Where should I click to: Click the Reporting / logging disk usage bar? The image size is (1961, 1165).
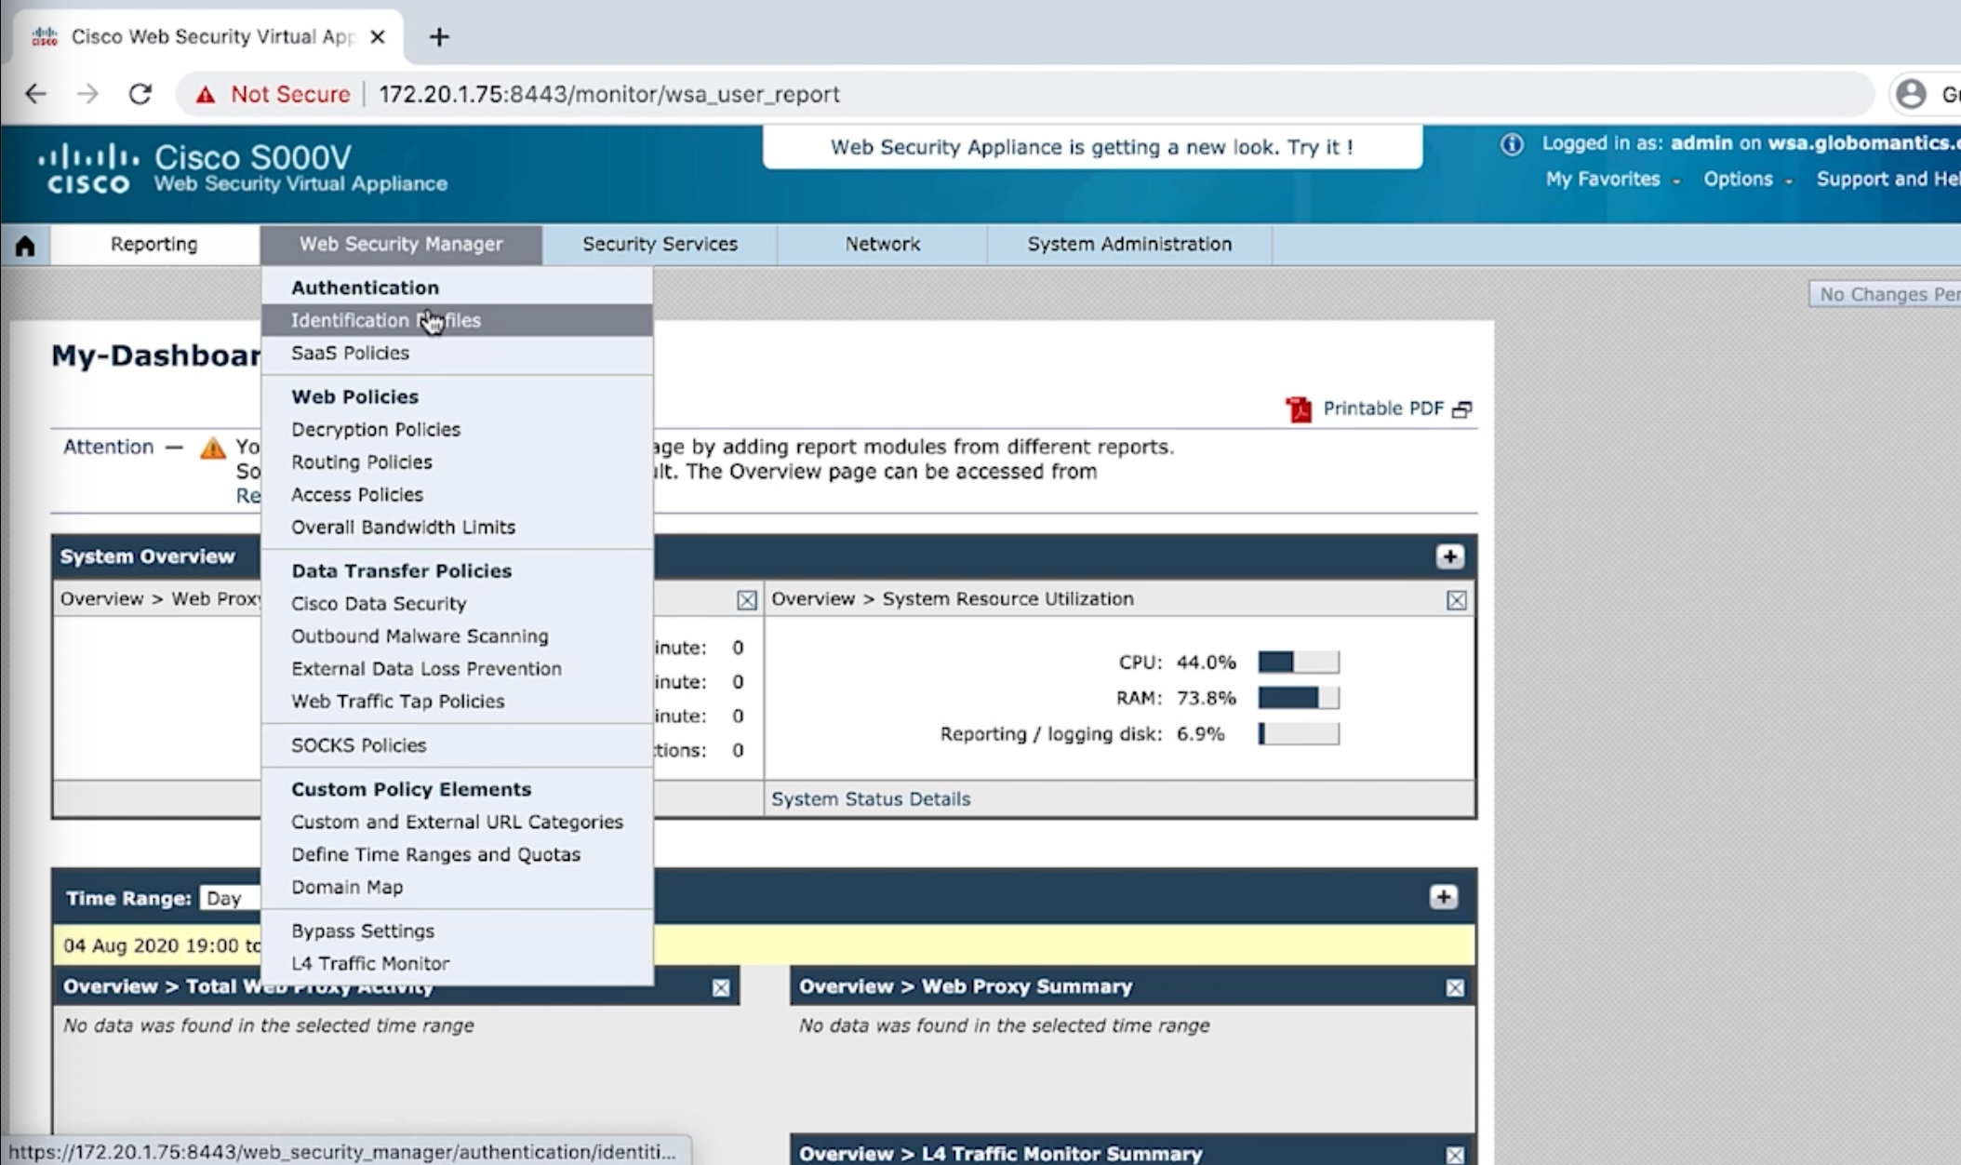point(1299,734)
